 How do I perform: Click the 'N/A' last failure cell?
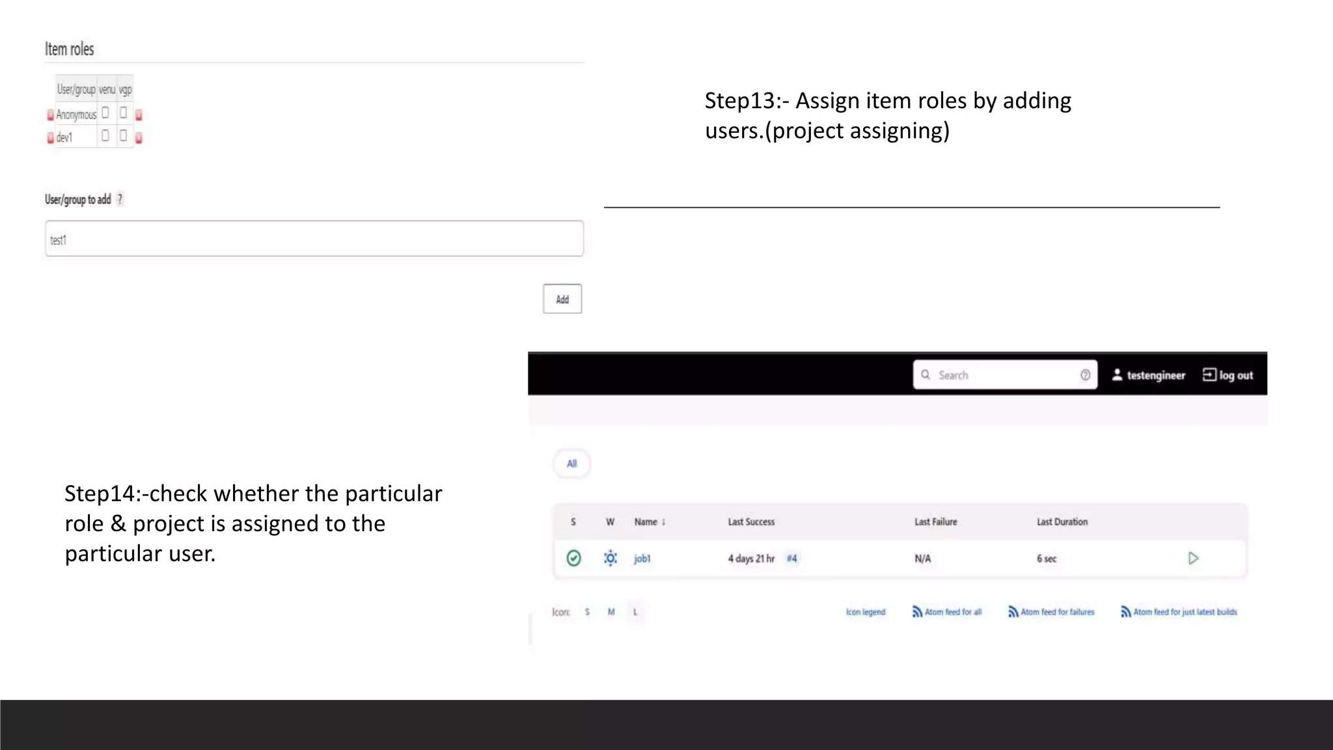click(x=922, y=559)
